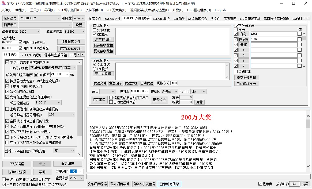The height and width of the screenshot is (189, 312).
Task: Enable 编程完成后自动打开串口 checkbox
Action: pyautogui.click(x=111, y=98)
